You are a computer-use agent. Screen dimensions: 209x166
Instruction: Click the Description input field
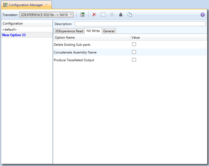pos(140,24)
